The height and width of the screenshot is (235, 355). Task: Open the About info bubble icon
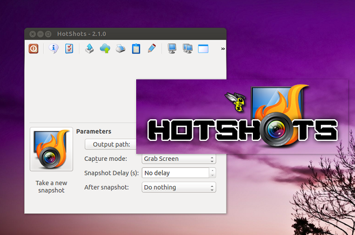click(x=53, y=49)
